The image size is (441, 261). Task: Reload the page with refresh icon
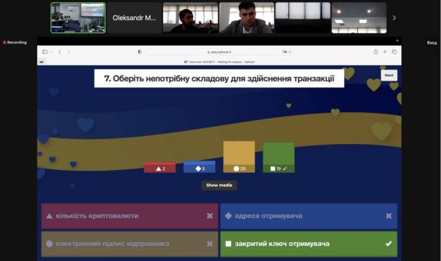pos(290,52)
